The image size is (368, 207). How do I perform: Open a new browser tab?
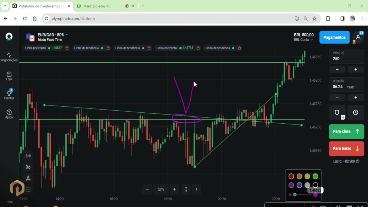tap(143, 6)
